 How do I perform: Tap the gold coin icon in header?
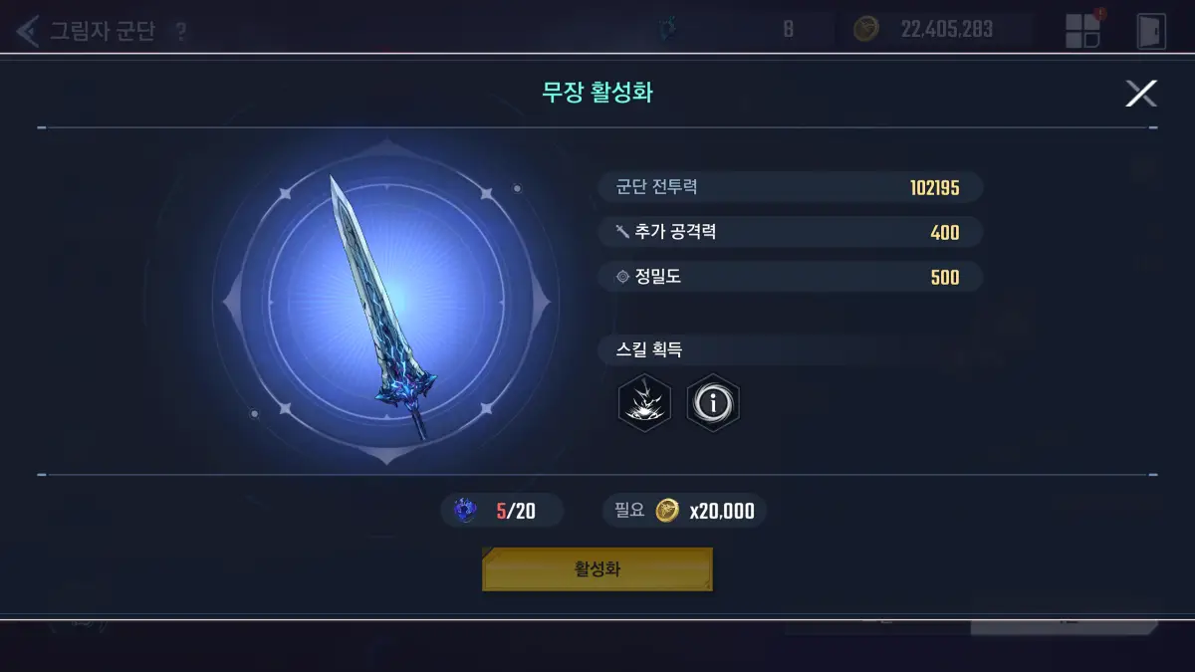pyautogui.click(x=865, y=29)
